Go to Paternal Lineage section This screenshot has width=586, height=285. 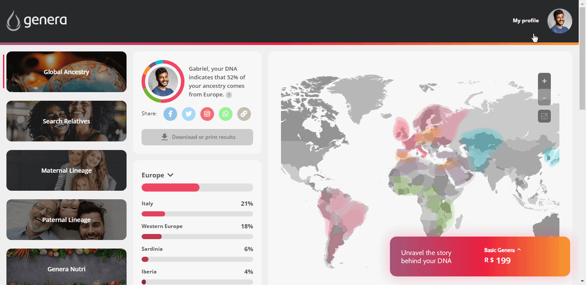click(x=66, y=220)
